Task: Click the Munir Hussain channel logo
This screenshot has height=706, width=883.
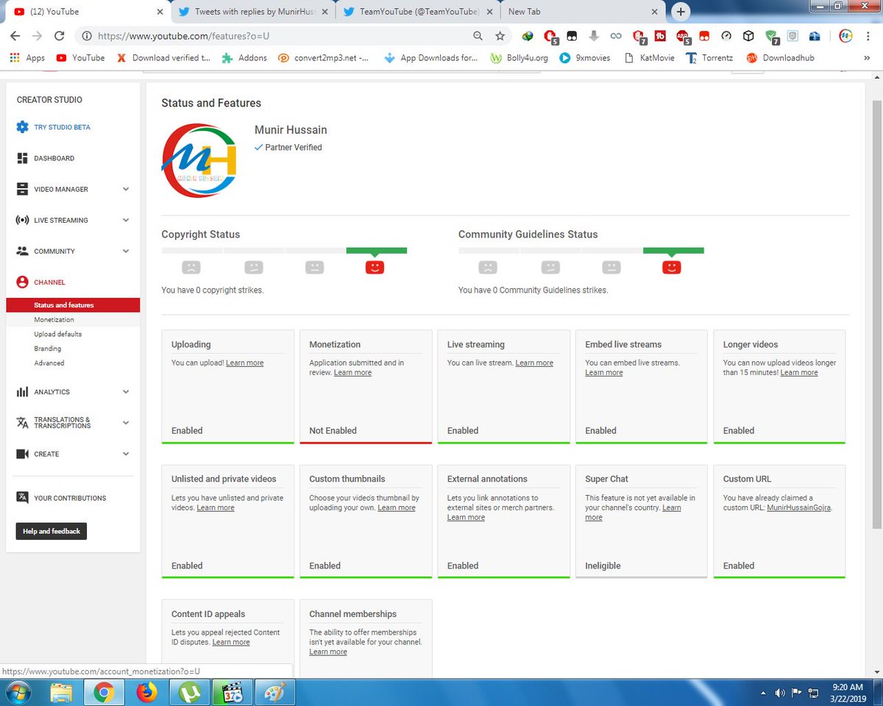Action: click(x=199, y=161)
